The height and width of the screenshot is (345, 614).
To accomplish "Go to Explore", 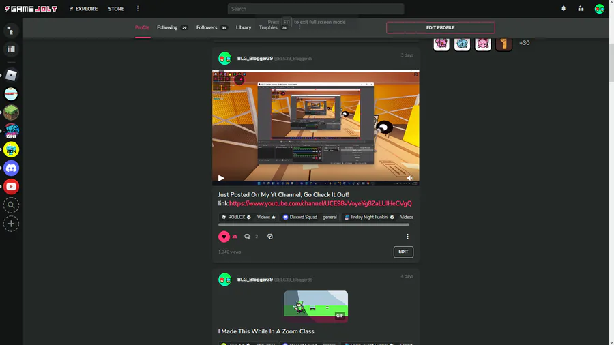I will (x=83, y=9).
